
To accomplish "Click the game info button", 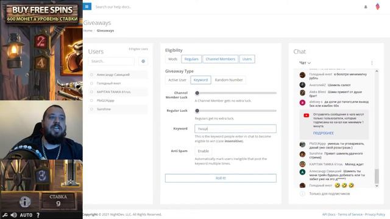I will [25, 201].
